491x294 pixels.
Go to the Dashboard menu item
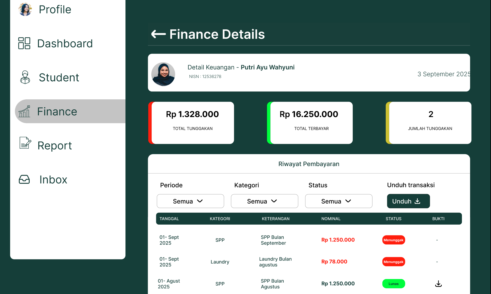pyautogui.click(x=65, y=44)
